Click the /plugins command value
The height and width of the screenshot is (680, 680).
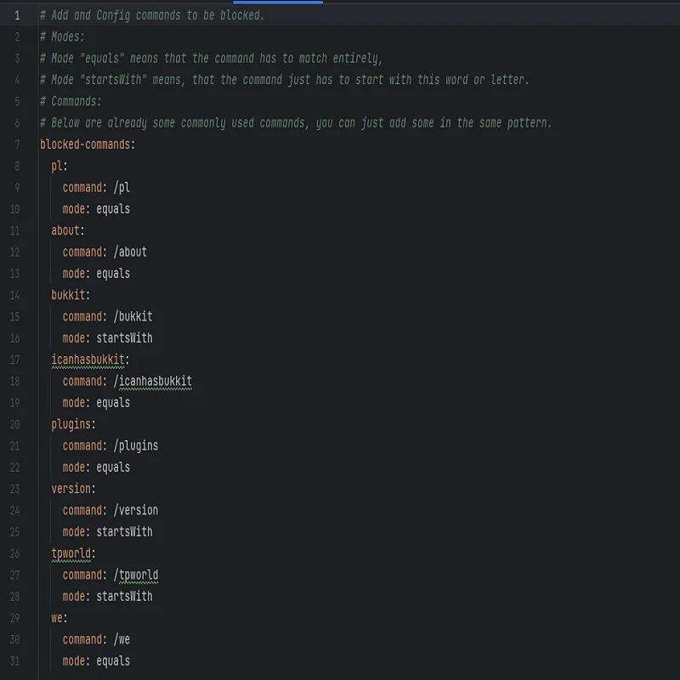[136, 446]
